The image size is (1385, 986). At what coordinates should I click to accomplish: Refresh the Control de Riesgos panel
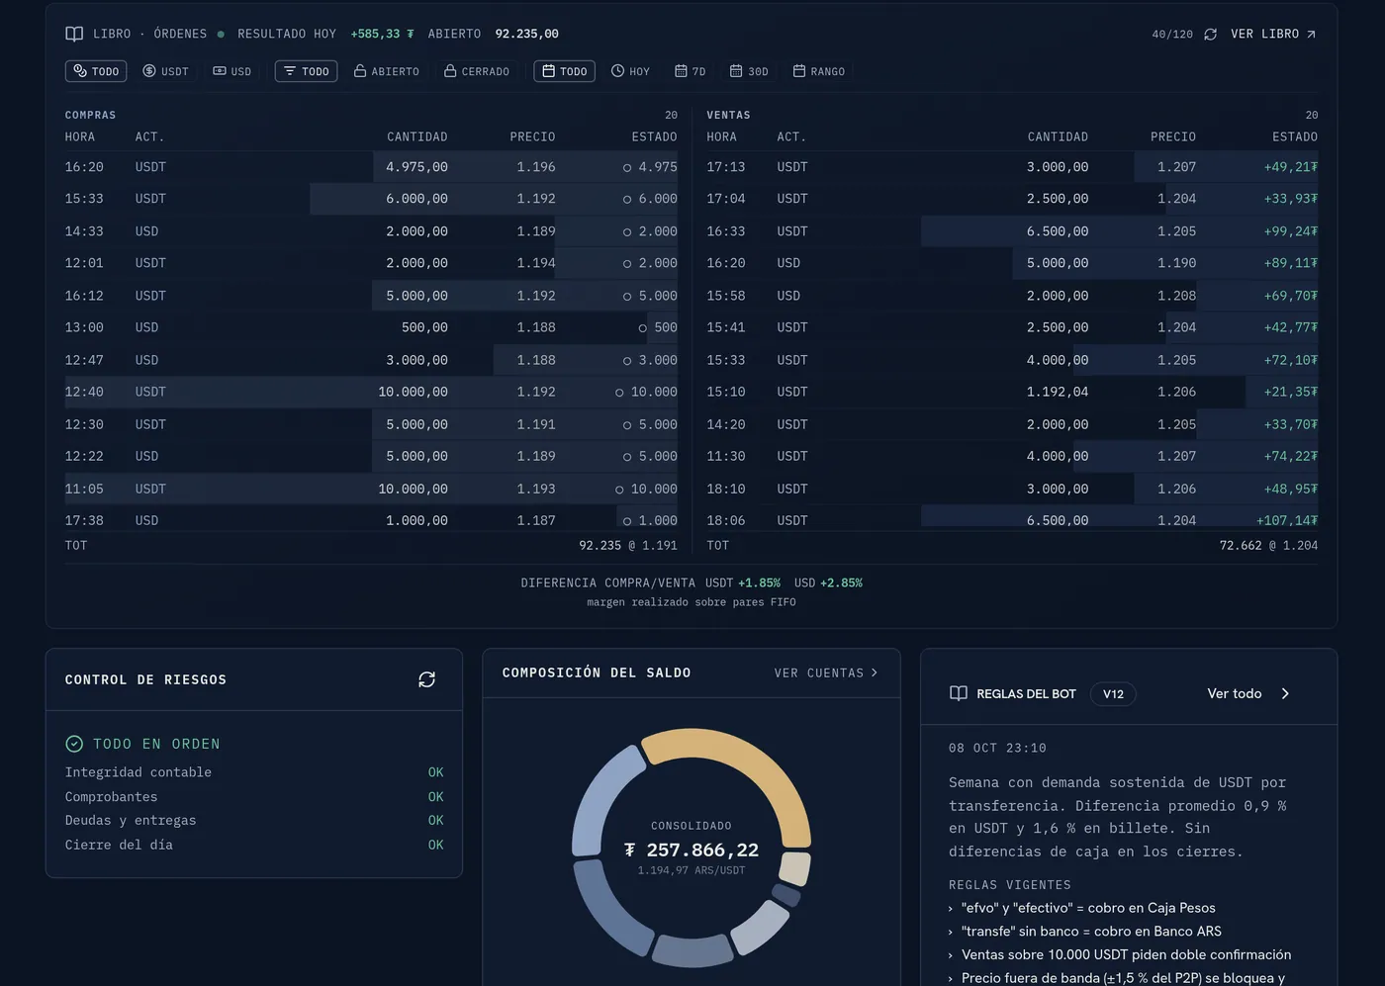pos(426,679)
